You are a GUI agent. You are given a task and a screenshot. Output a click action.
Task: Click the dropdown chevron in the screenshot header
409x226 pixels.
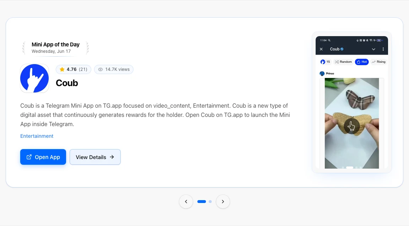(x=373, y=49)
